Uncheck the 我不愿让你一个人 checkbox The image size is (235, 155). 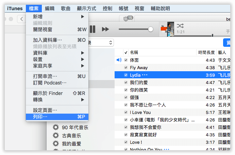point(126,105)
